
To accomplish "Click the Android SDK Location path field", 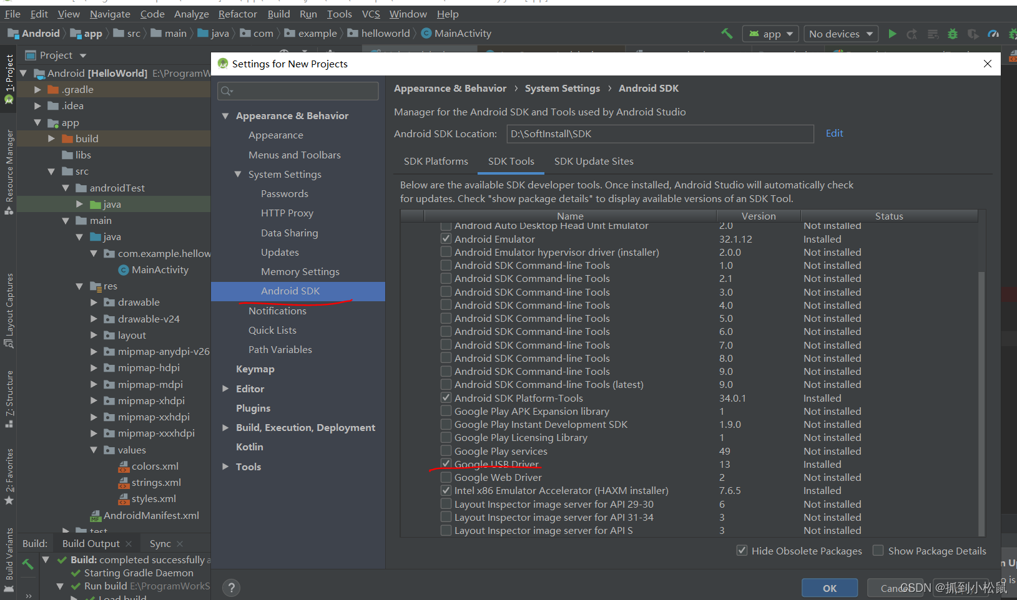I will point(661,133).
